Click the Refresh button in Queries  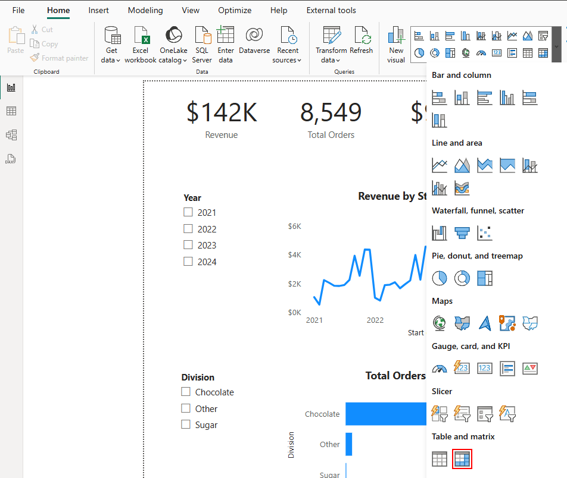[362, 40]
